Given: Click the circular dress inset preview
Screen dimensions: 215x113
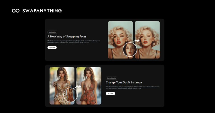Looking at the screenshot, I should [x=71, y=95].
